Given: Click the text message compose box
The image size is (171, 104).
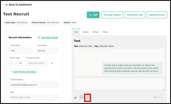Looking at the screenshot, I should [x=119, y=84].
